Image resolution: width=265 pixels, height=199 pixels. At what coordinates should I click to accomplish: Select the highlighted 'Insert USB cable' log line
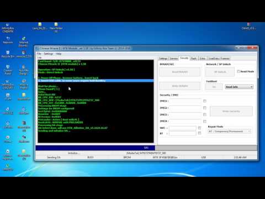point(96,81)
